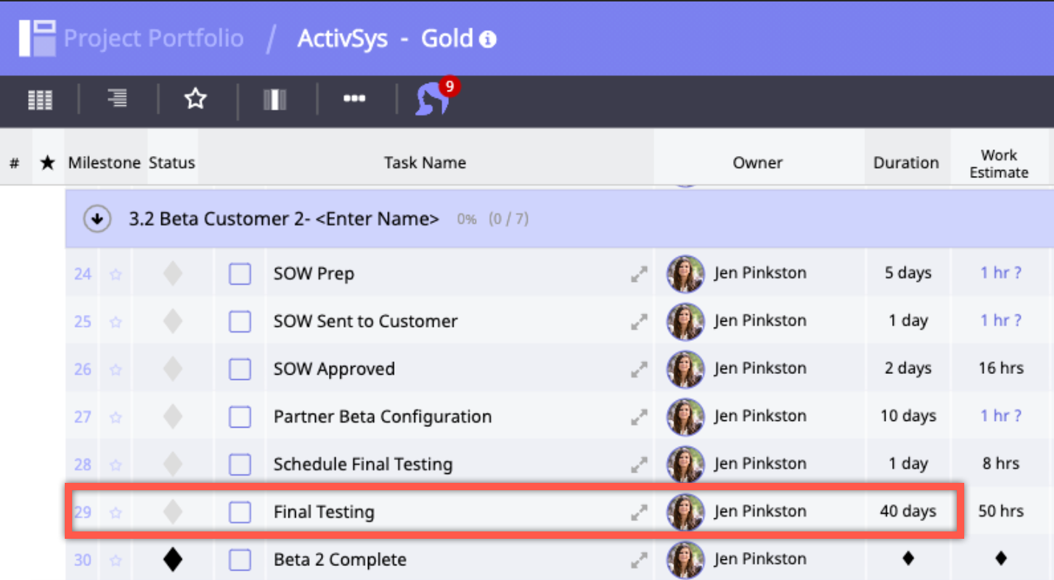Expand the SOW Prep task details arrow
Image resolution: width=1054 pixels, height=580 pixels.
click(x=639, y=274)
